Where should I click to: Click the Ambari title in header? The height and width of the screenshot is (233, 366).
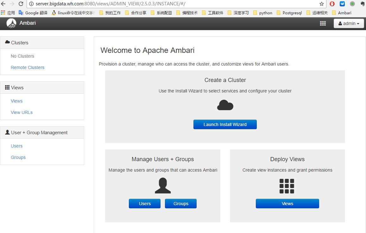click(x=28, y=23)
